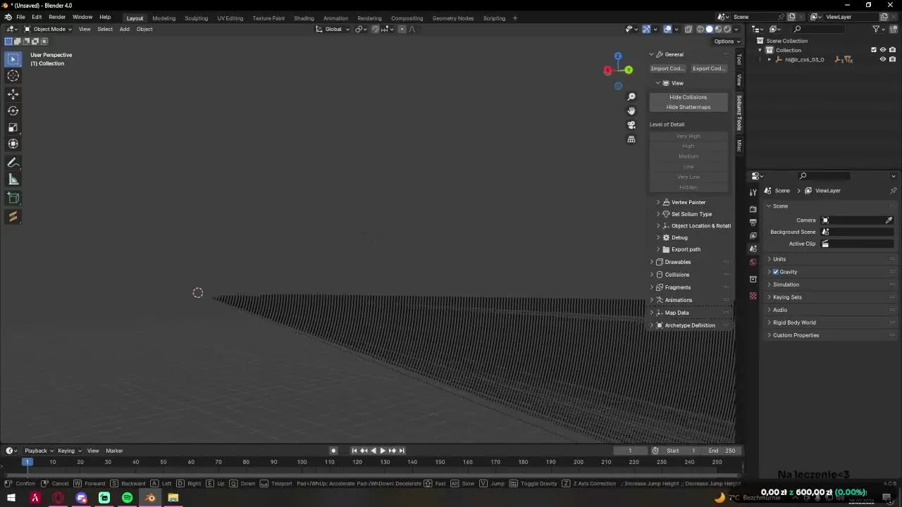This screenshot has height=507, width=902.
Task: Select the Select Box tool
Action: (13, 59)
